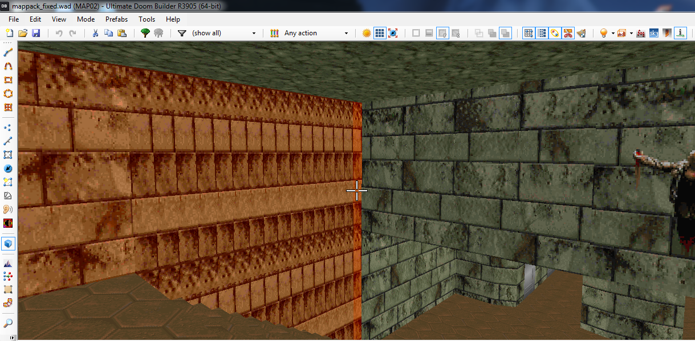Open the Prefabs menu
Viewport: 695px width, 341px height.
pos(116,19)
